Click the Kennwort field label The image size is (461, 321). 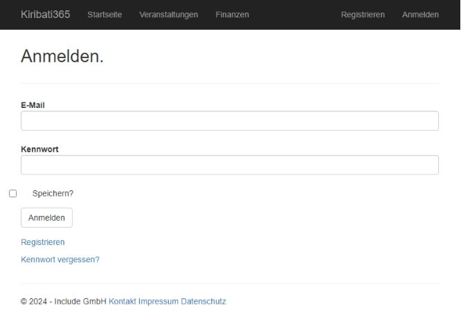[39, 149]
